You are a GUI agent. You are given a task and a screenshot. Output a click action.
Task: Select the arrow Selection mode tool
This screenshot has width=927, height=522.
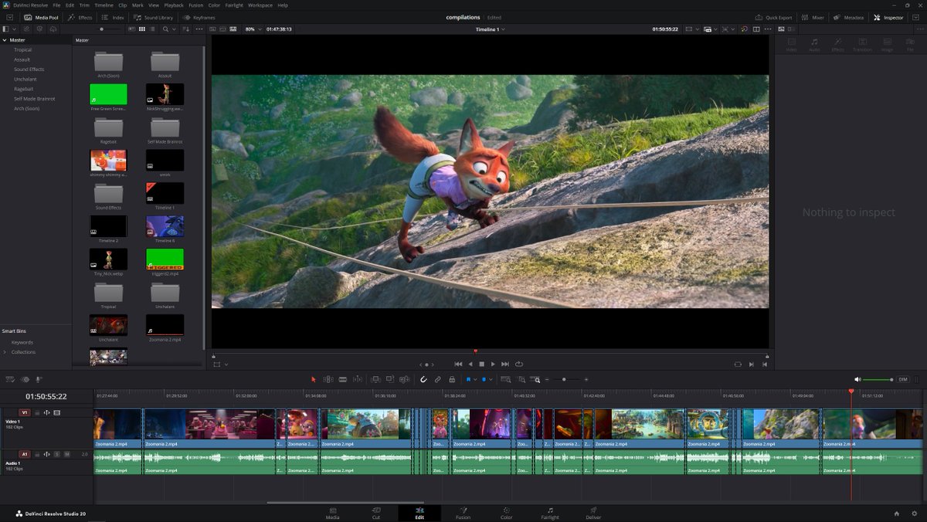[x=313, y=379]
